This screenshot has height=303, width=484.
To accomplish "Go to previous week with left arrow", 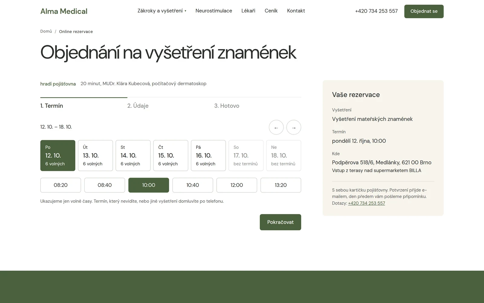I will coord(276,127).
